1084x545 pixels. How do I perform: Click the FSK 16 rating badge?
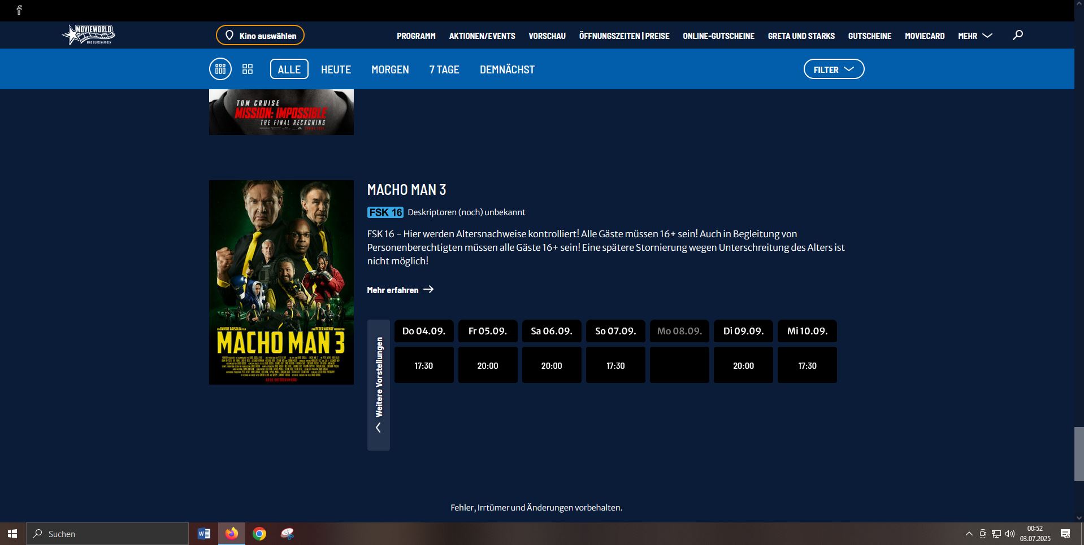click(x=385, y=212)
